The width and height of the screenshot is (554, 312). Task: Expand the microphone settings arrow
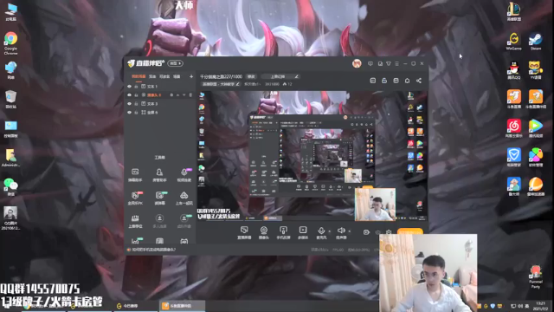pos(329,231)
